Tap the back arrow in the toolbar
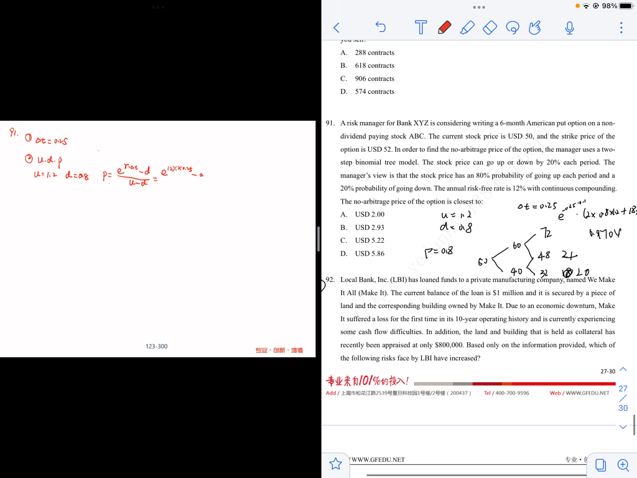 337,27
